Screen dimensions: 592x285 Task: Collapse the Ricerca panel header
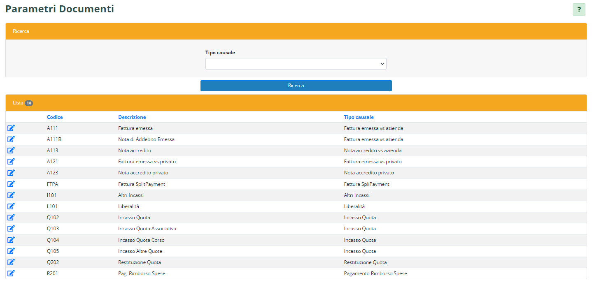[296, 31]
